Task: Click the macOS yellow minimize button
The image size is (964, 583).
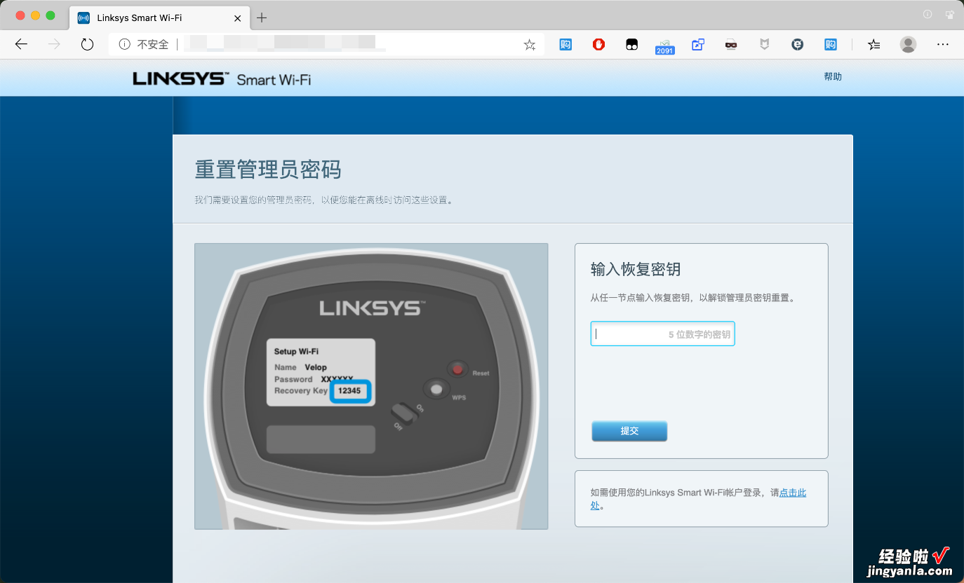Action: 35,15
